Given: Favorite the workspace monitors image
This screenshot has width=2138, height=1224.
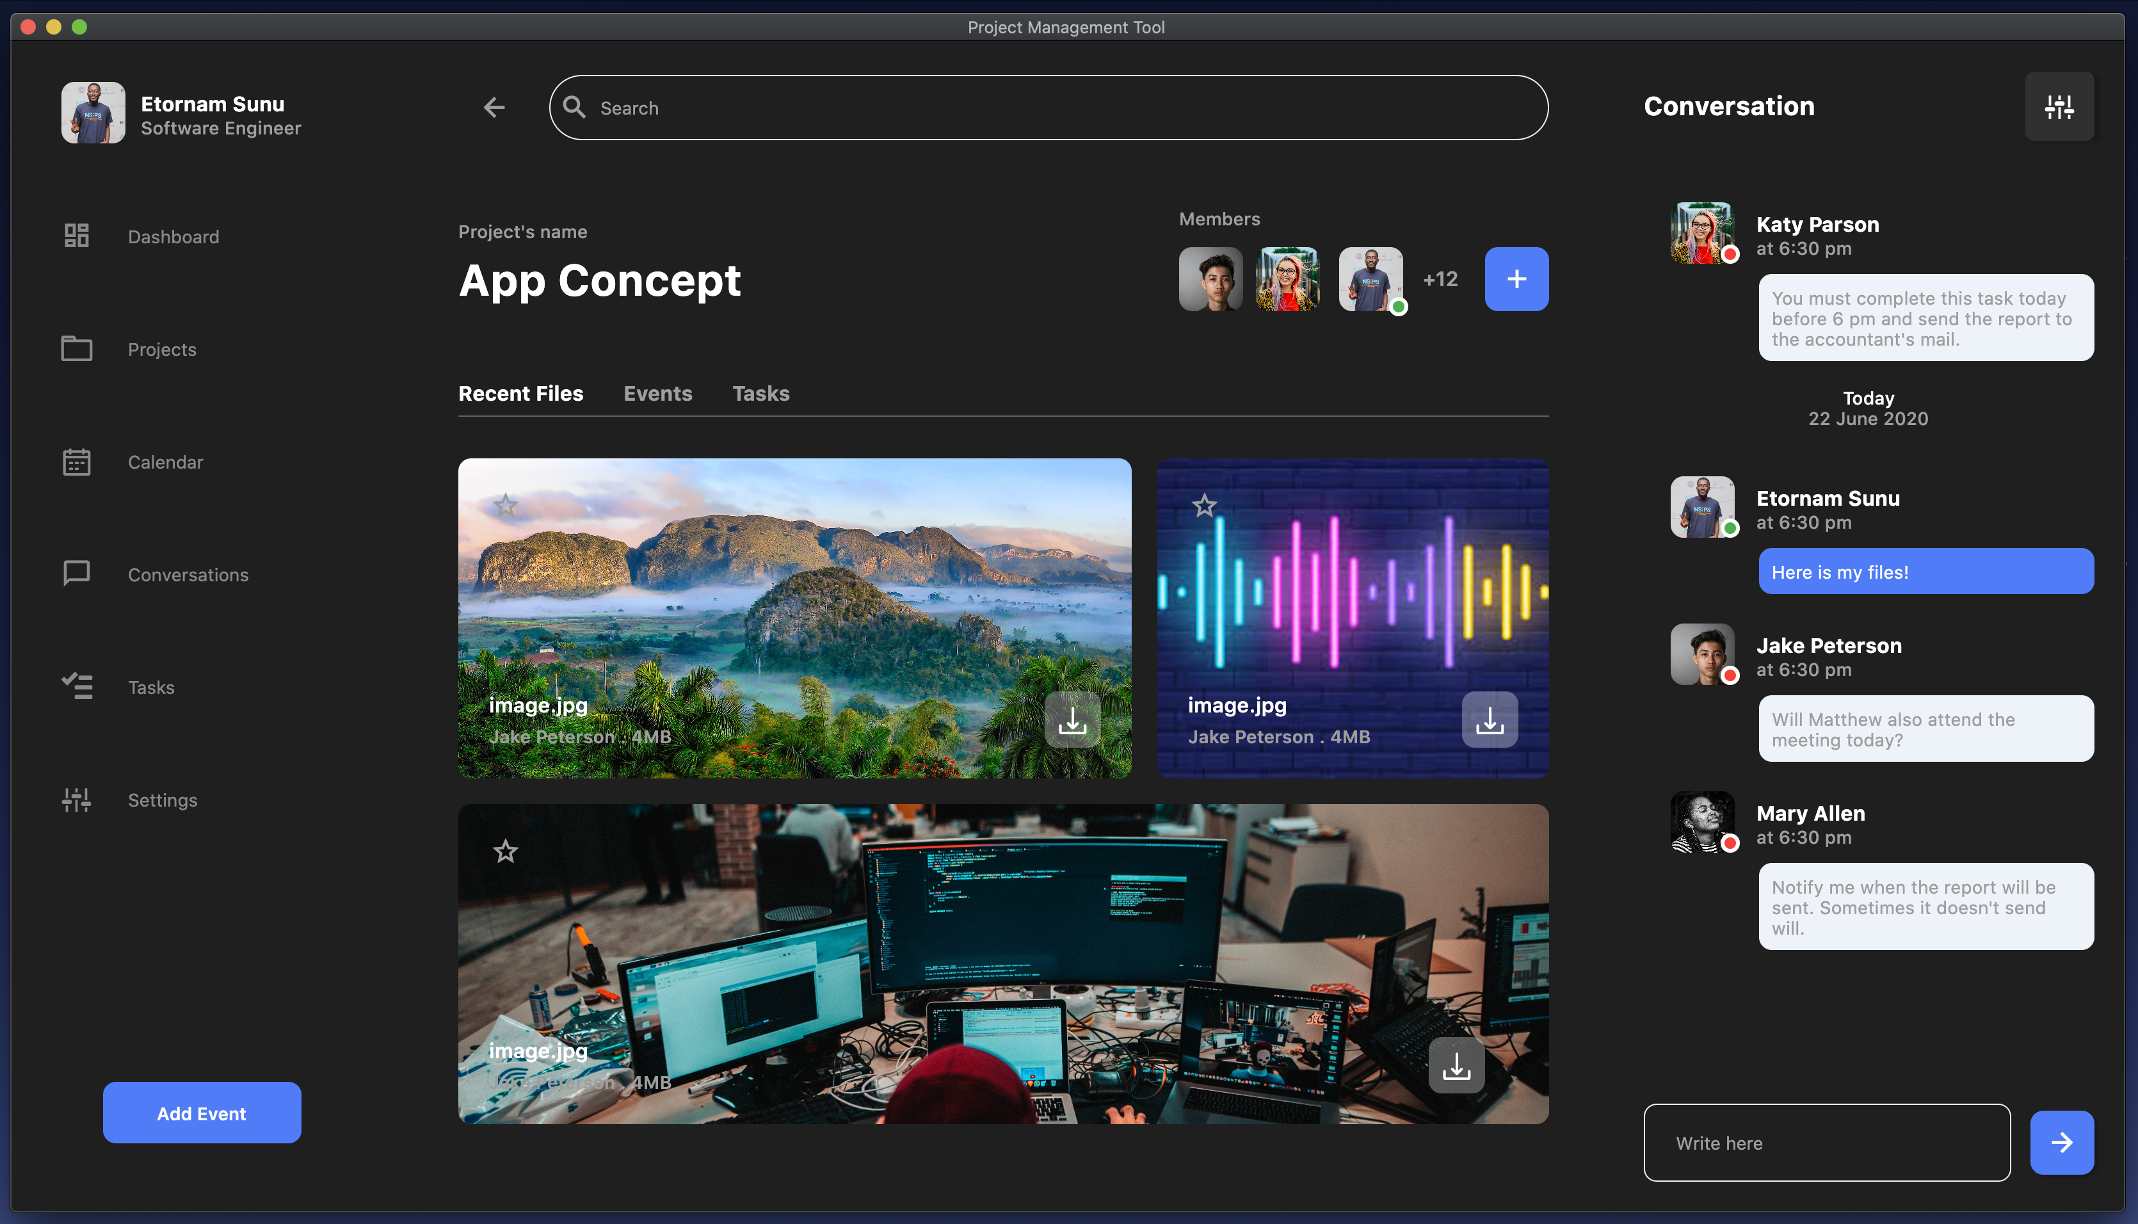Looking at the screenshot, I should (506, 851).
